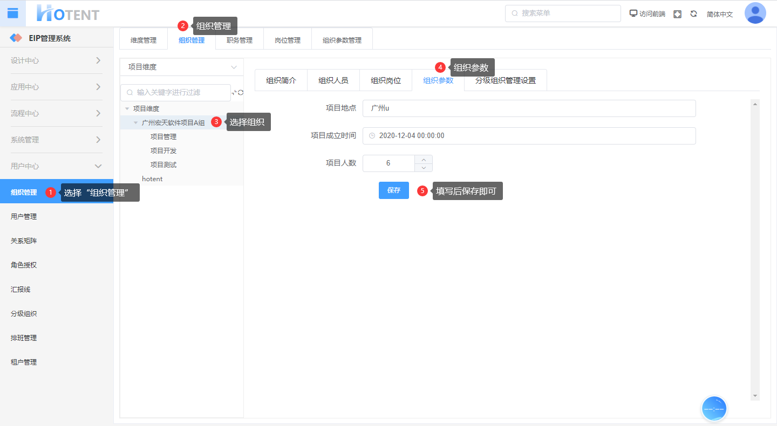This screenshot has width=777, height=426.
Task: Select 用户管理 in the sidebar
Action: coord(24,217)
